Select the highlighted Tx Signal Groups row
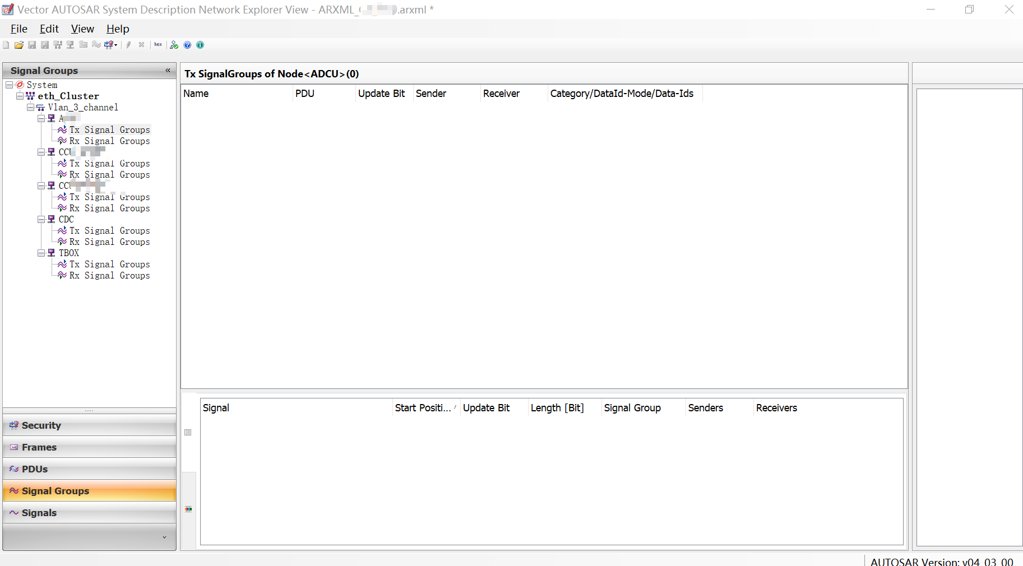 [x=110, y=129]
